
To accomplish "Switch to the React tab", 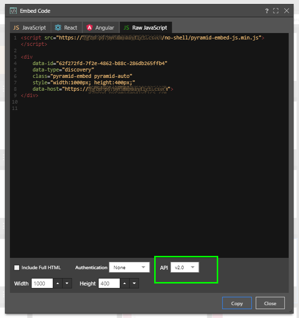I will pos(66,28).
